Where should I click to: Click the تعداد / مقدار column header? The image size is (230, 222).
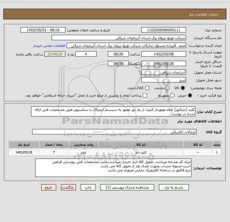(x=54, y=145)
